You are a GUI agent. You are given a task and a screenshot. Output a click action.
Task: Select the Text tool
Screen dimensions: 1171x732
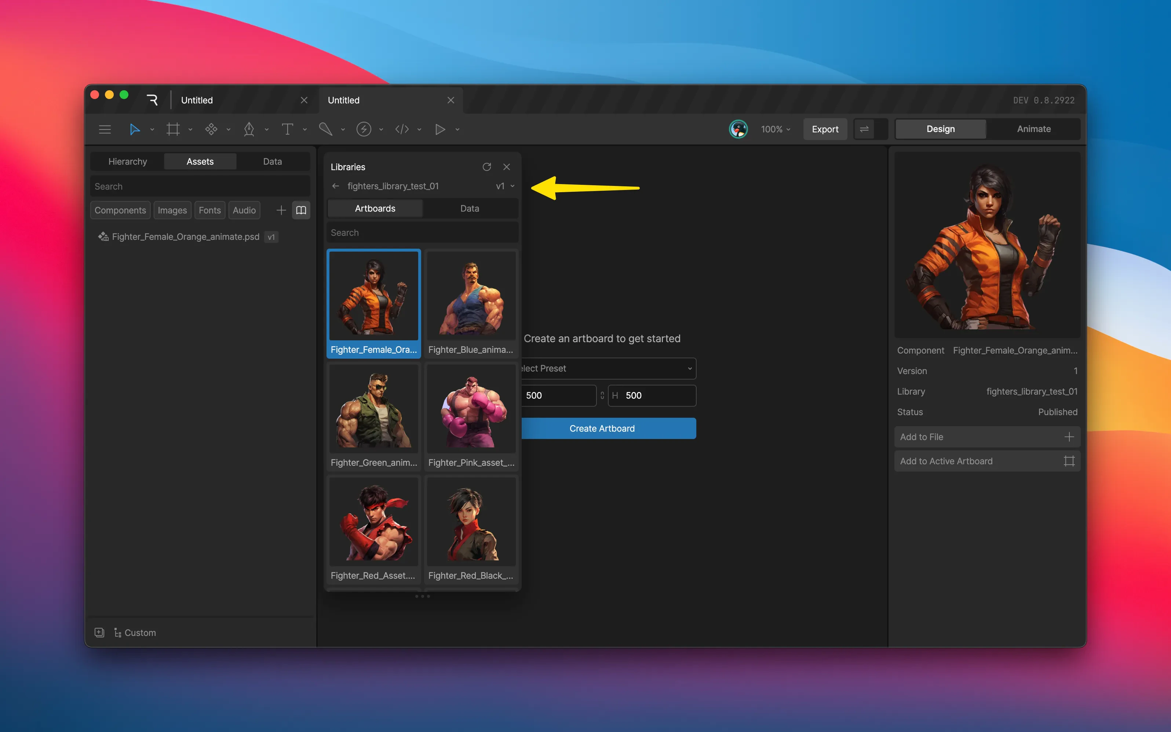click(287, 129)
